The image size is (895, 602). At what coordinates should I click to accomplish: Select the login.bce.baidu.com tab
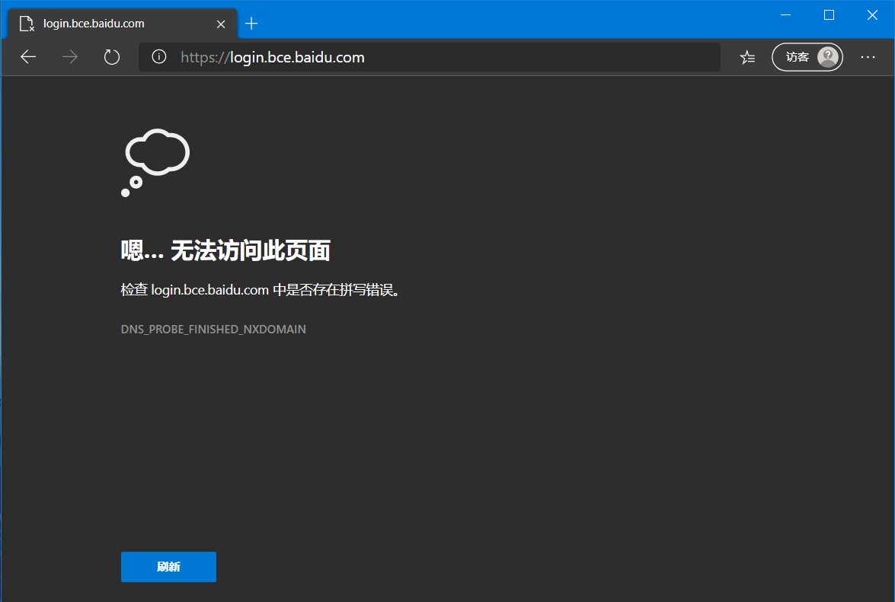pyautogui.click(x=122, y=24)
